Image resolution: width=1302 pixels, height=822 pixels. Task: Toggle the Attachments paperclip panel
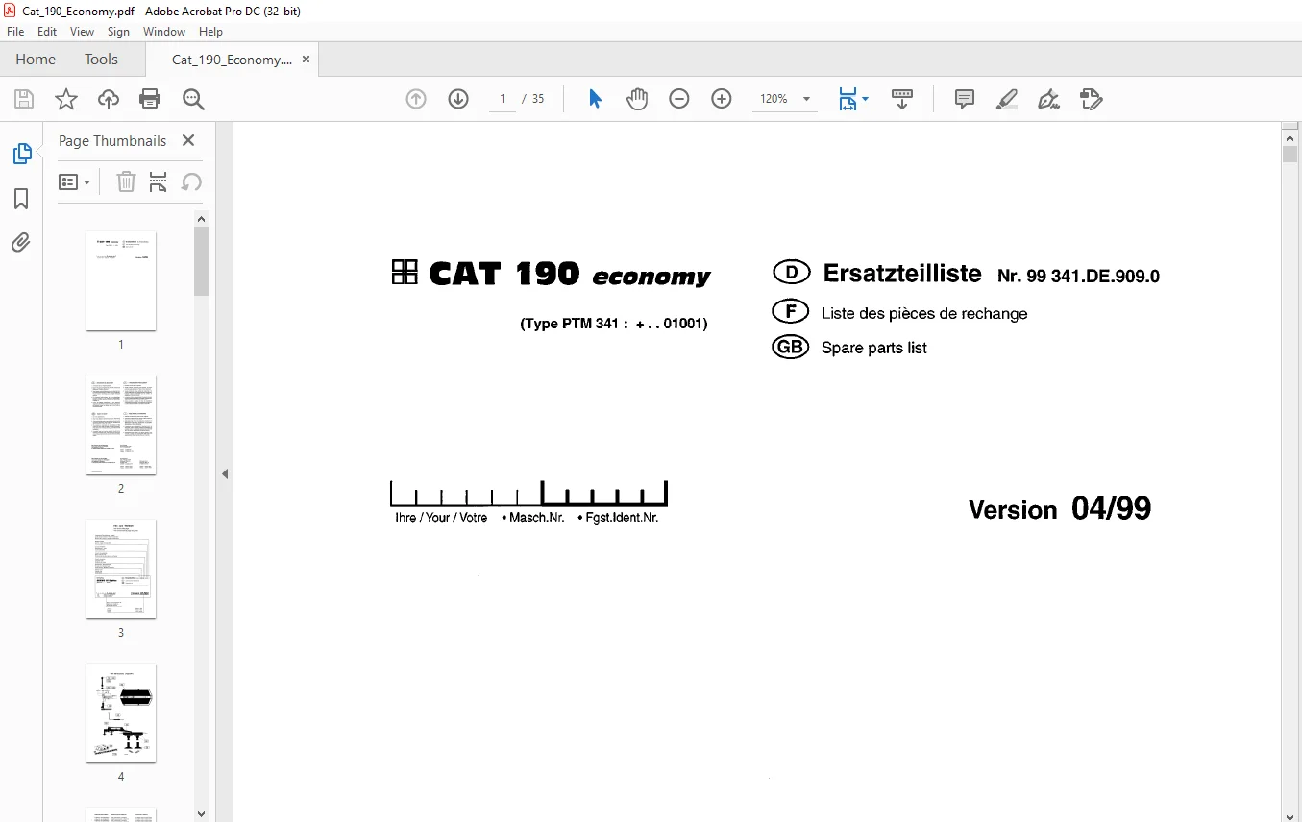pos(21,242)
